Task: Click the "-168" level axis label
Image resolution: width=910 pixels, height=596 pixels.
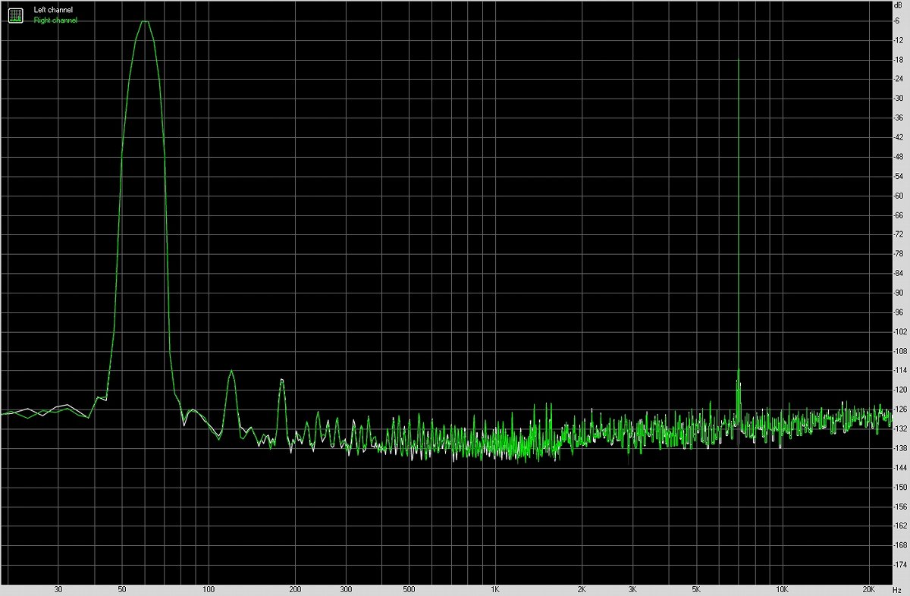Action: pos(900,546)
